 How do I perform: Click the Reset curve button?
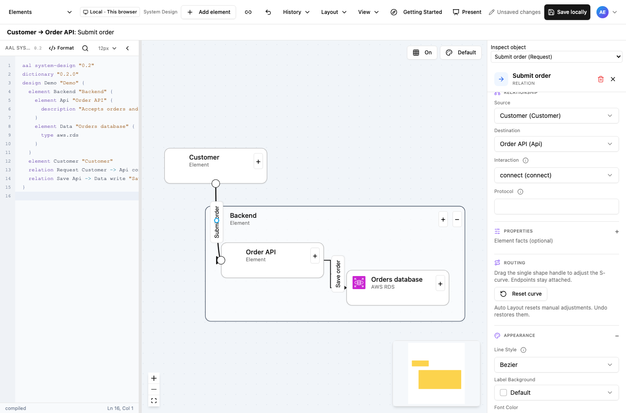[521, 294]
